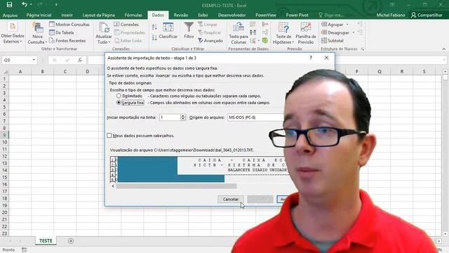
Task: Collapse the ribbon with the chevron
Action: point(443,49)
